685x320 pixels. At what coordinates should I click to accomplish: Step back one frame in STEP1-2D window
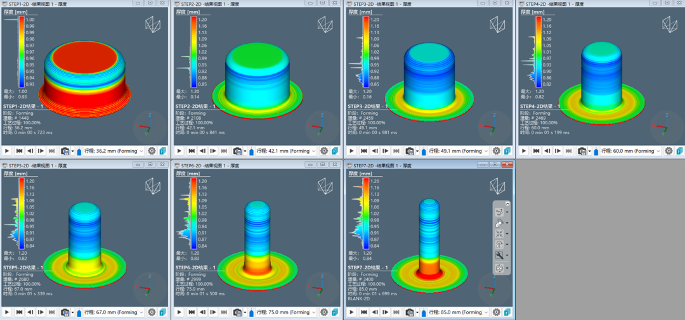pos(30,151)
